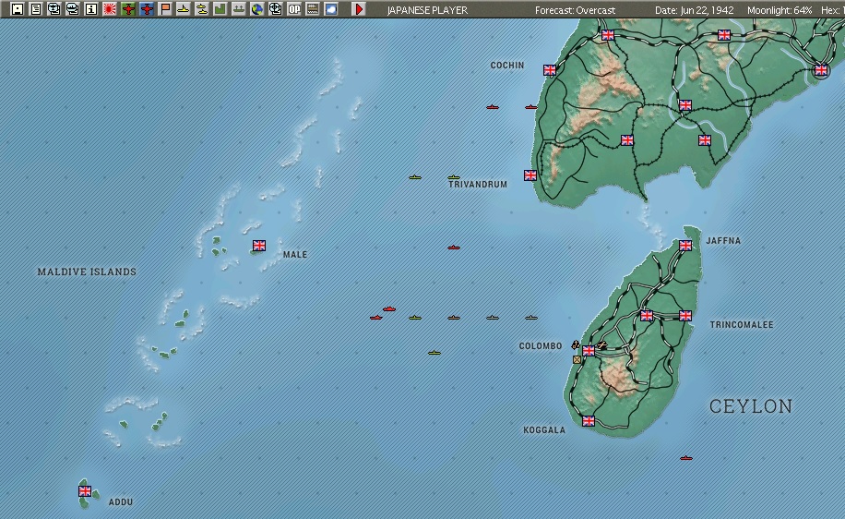Click the ADDU map label
845x519 pixels.
pos(121,502)
